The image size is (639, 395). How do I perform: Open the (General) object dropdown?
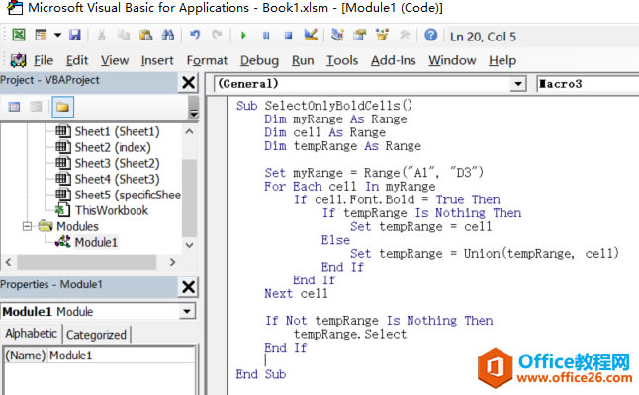pos(518,84)
